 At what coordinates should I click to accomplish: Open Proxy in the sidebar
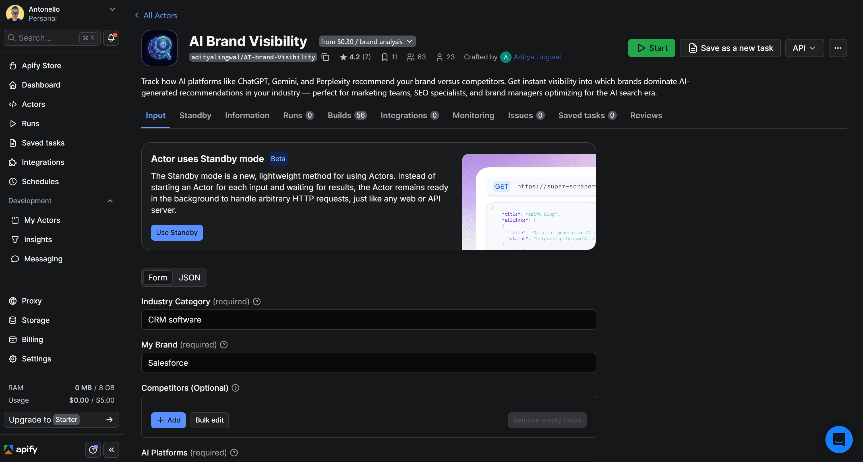click(32, 301)
